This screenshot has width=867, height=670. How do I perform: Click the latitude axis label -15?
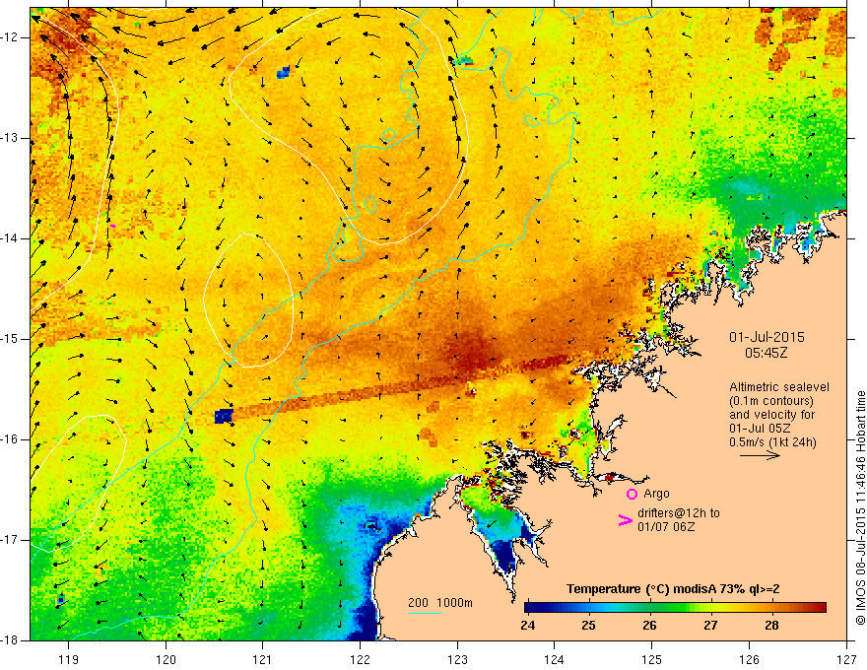point(10,339)
